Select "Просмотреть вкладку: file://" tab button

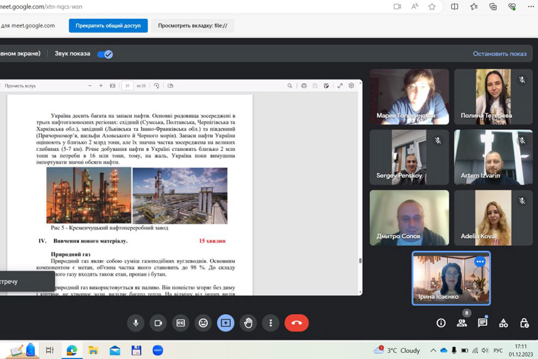point(192,26)
